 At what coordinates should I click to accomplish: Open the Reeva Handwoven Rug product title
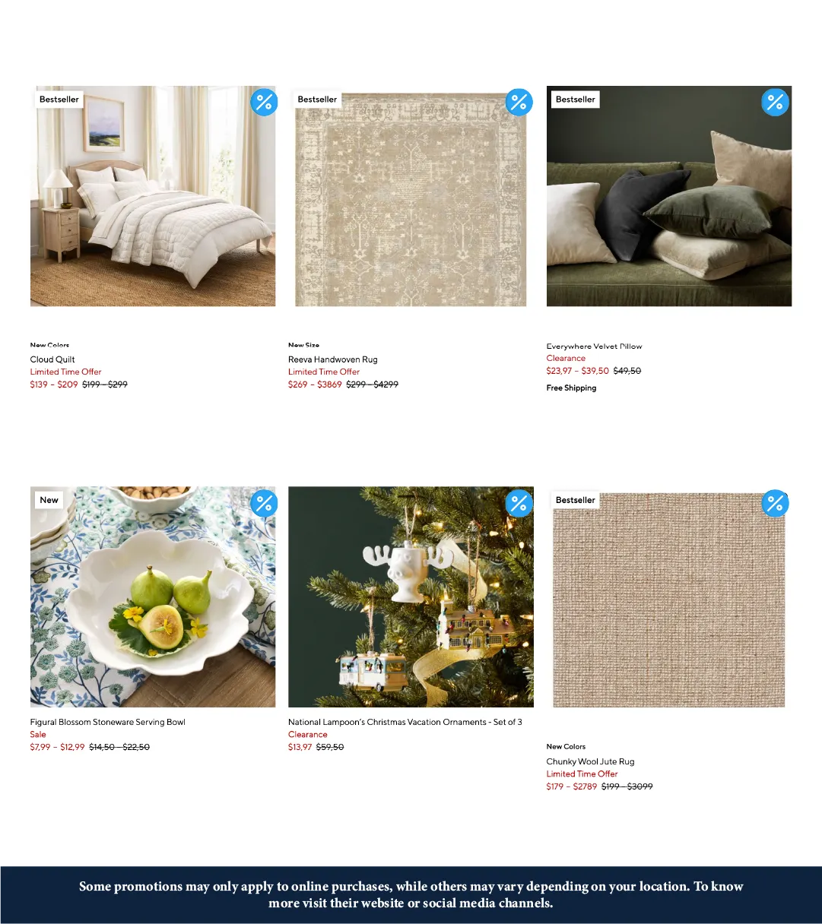(x=332, y=359)
